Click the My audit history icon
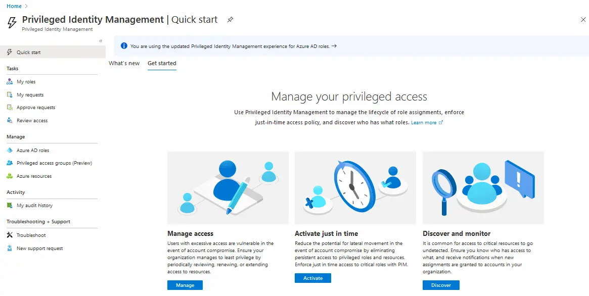 [10, 206]
